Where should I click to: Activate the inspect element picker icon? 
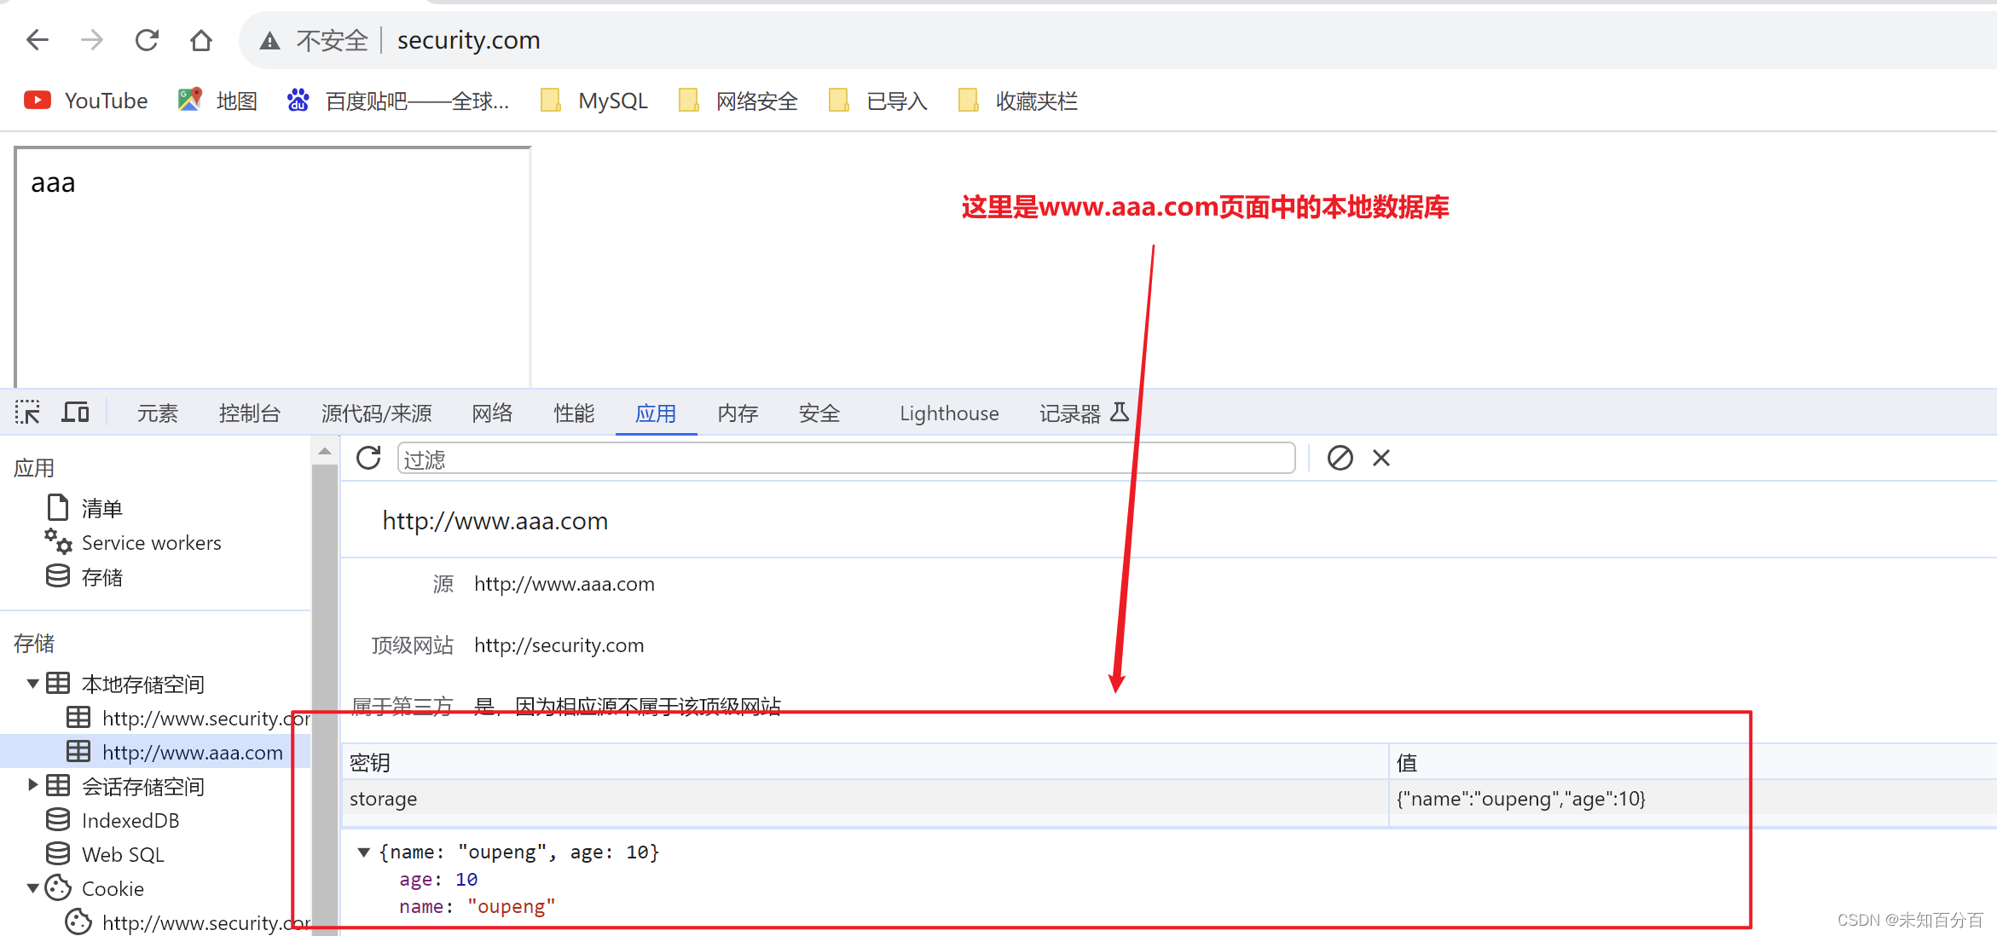(x=27, y=413)
